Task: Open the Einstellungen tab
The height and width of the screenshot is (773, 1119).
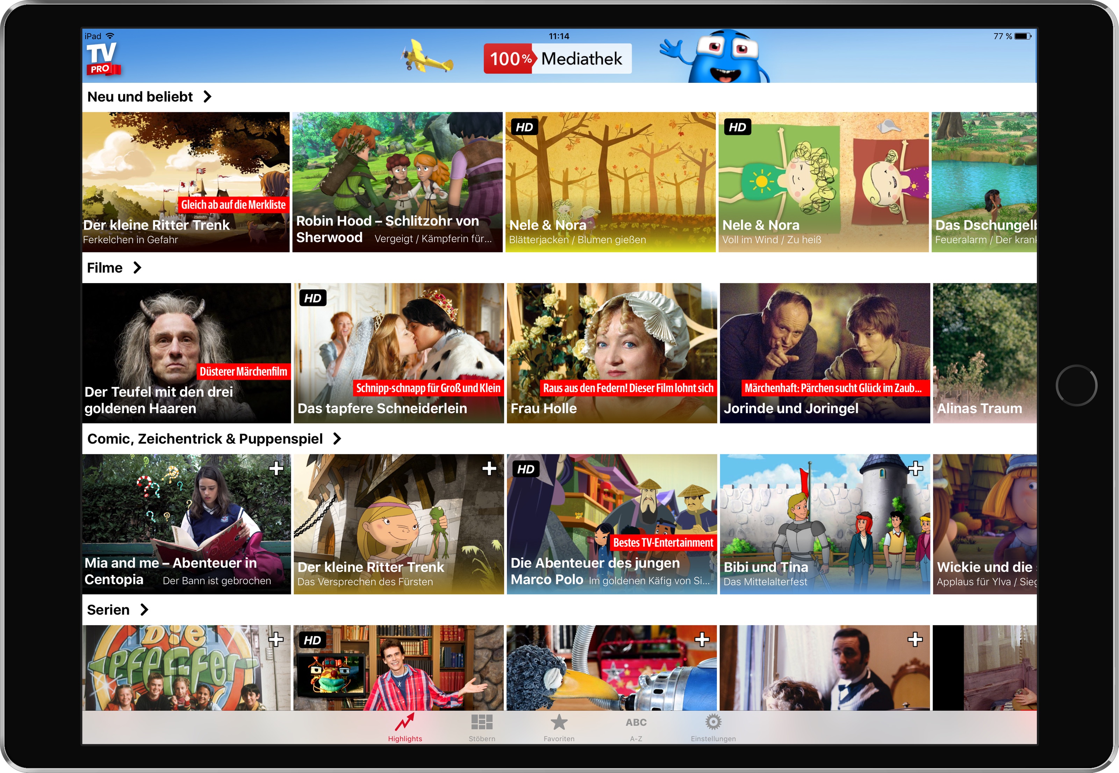Action: point(713,728)
